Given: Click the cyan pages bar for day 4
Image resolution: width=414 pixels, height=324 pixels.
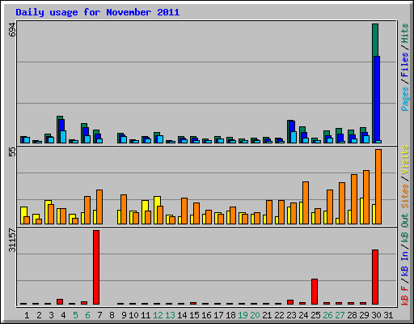Looking at the screenshot, I should [63, 137].
